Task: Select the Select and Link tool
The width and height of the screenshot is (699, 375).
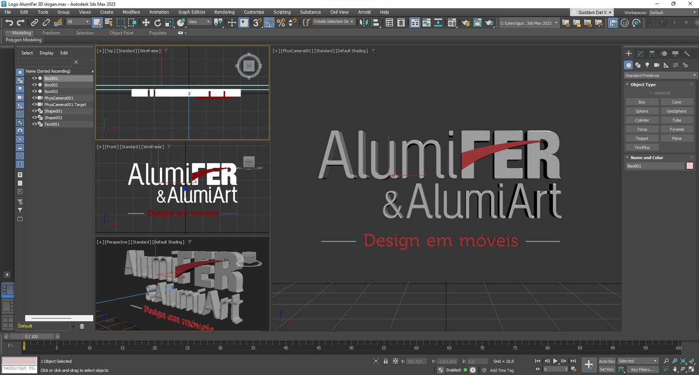Action: coord(35,22)
